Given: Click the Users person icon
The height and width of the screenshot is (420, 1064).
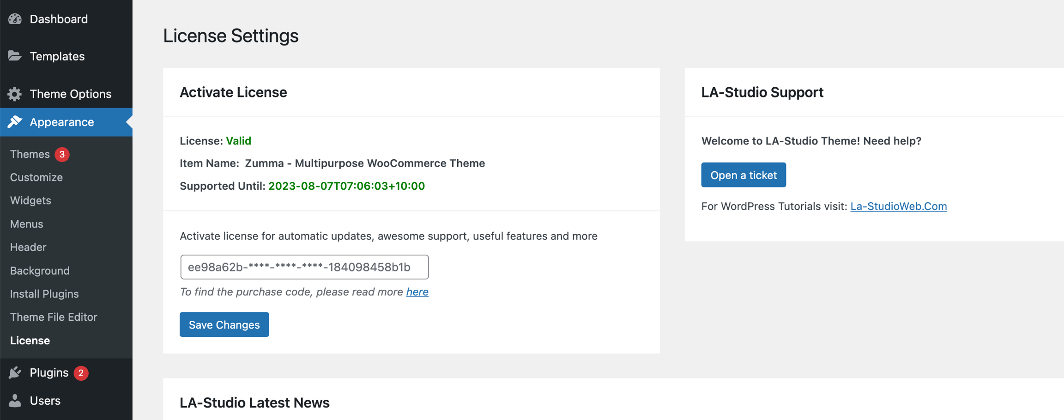Looking at the screenshot, I should (x=15, y=401).
